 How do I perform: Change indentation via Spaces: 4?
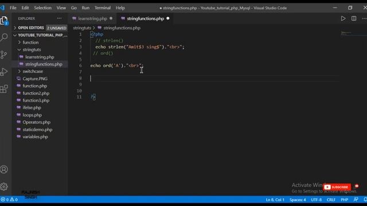[298, 200]
